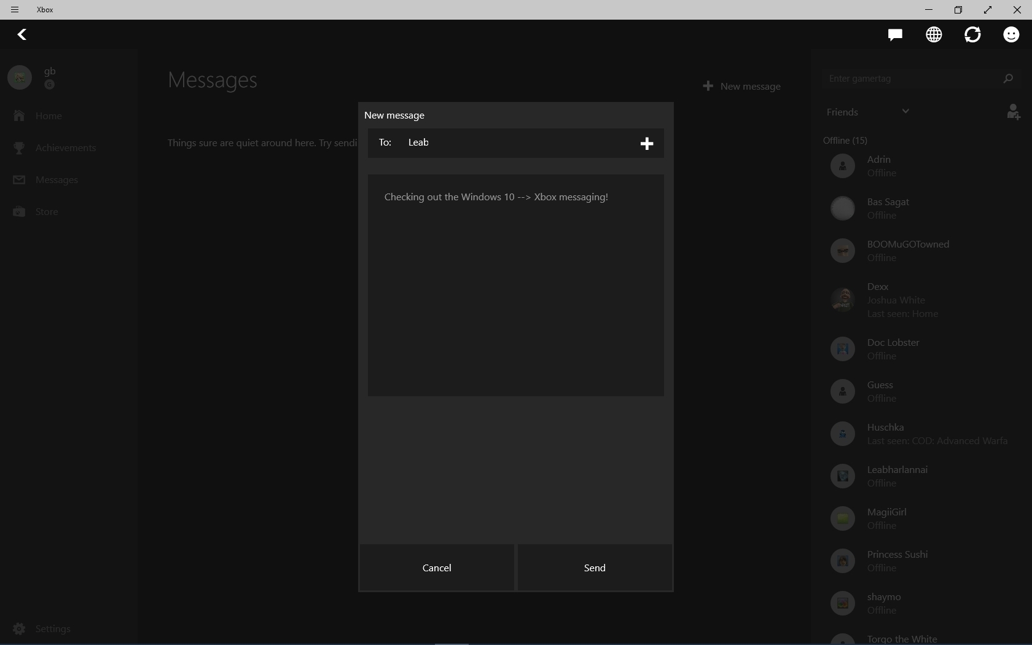Viewport: 1032px width, 645px height.
Task: Open Store in the sidebar
Action: pyautogui.click(x=68, y=211)
